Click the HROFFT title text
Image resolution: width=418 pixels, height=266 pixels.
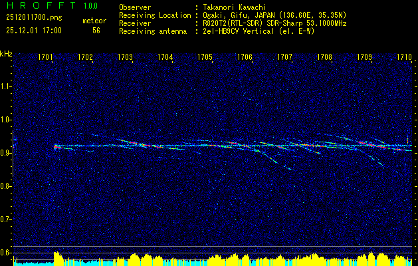point(41,5)
